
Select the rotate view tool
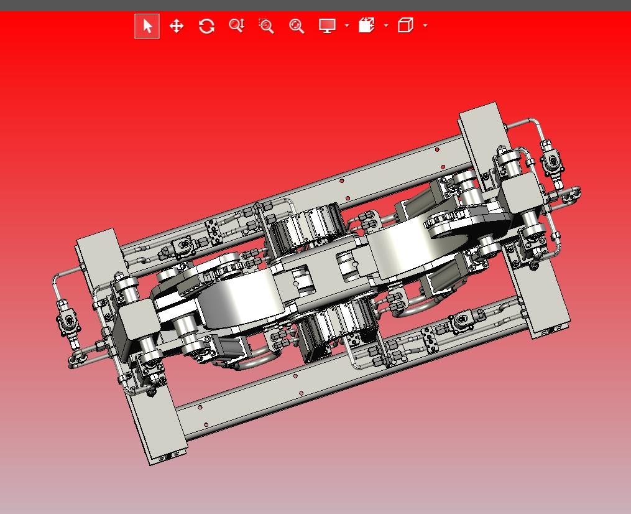[206, 26]
